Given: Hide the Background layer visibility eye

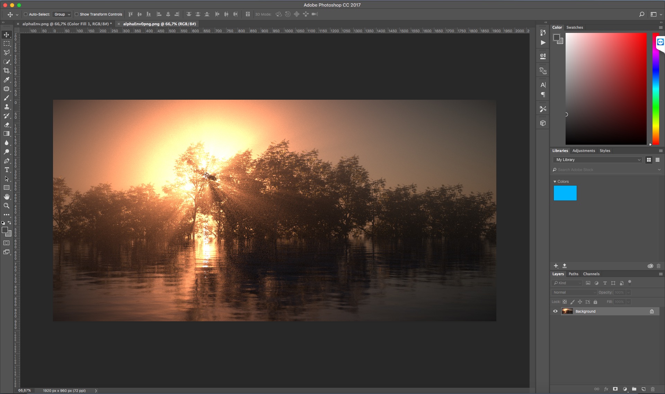Looking at the screenshot, I should click(x=555, y=311).
